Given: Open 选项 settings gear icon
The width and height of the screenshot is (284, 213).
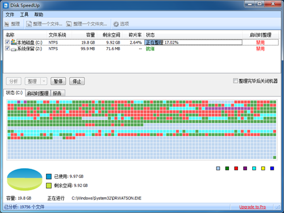Looking at the screenshot, I should (116, 24).
